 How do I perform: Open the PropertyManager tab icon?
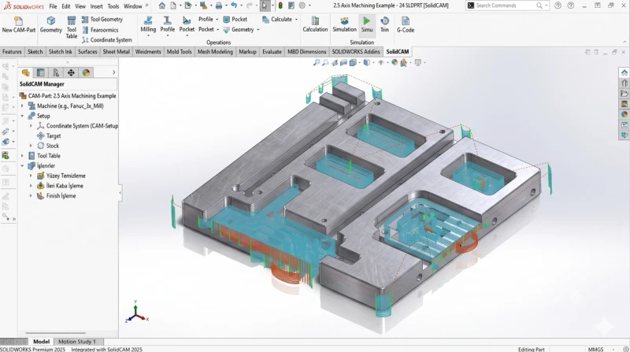point(41,72)
